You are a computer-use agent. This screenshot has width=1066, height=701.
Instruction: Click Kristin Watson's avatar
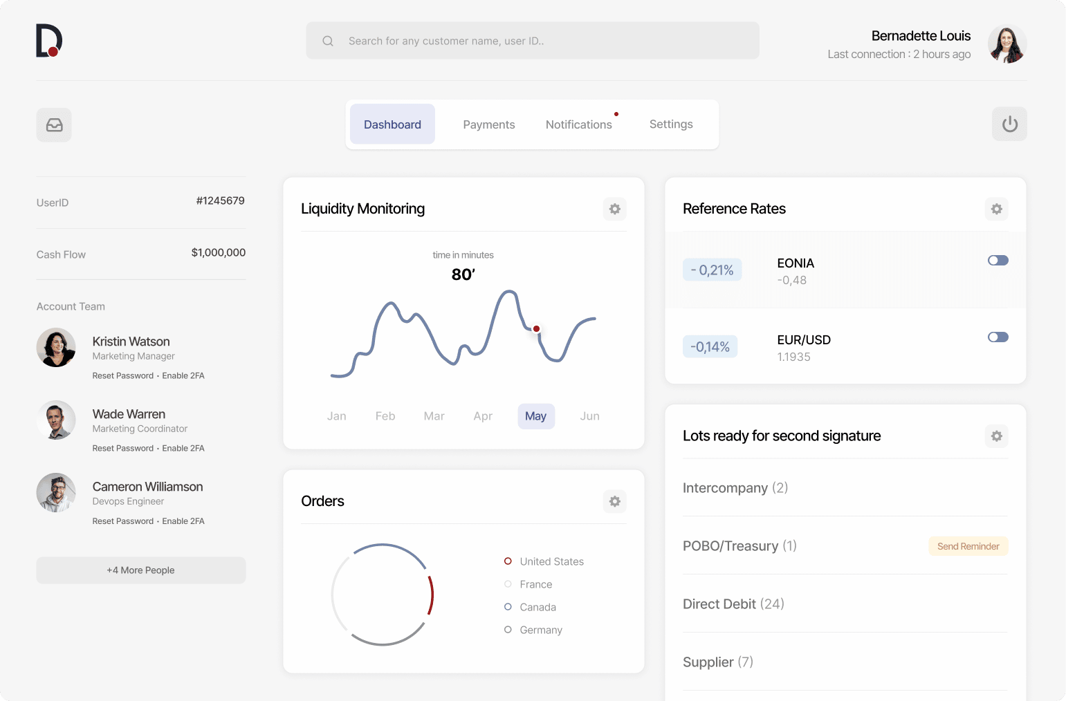[56, 347]
